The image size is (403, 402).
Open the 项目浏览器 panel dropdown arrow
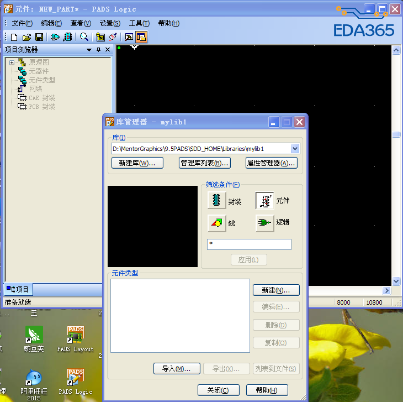[89, 50]
